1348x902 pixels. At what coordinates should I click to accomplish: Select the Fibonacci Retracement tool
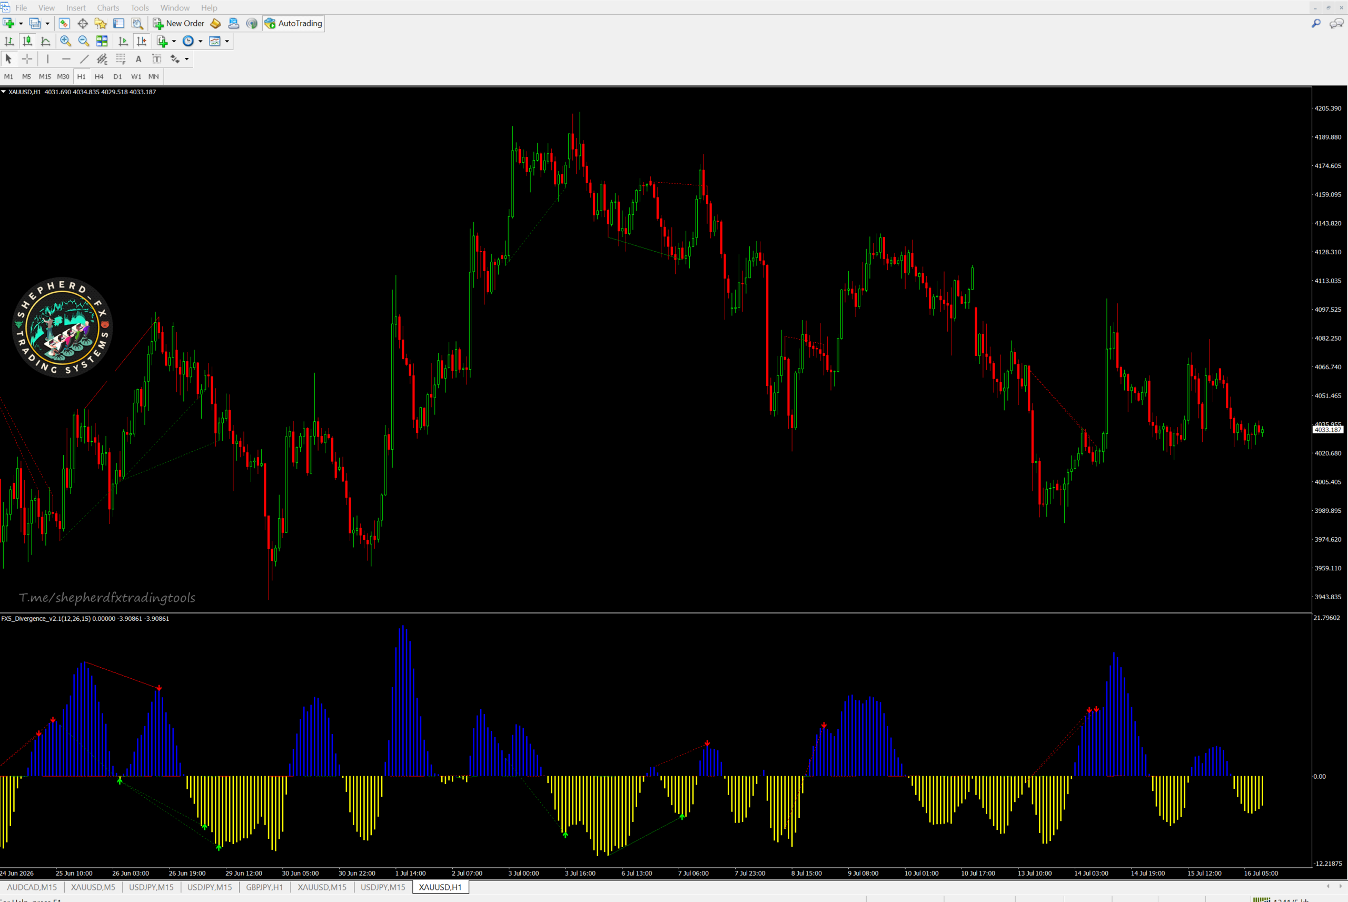pos(120,58)
